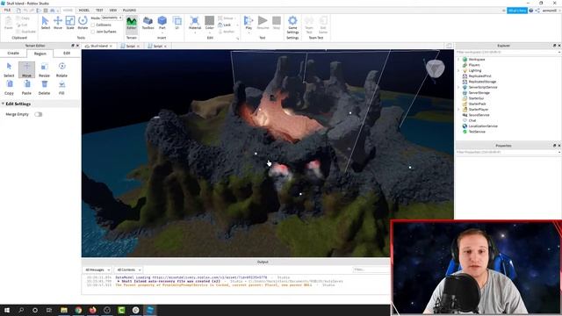Open Chrome from the taskbar

tap(78, 310)
